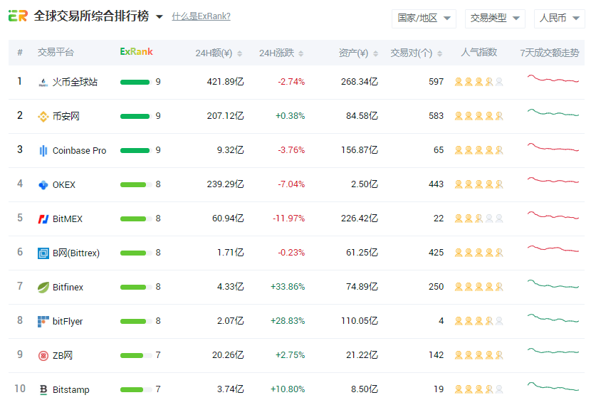Sort by 24H涨跌 column arrows

tap(300, 53)
